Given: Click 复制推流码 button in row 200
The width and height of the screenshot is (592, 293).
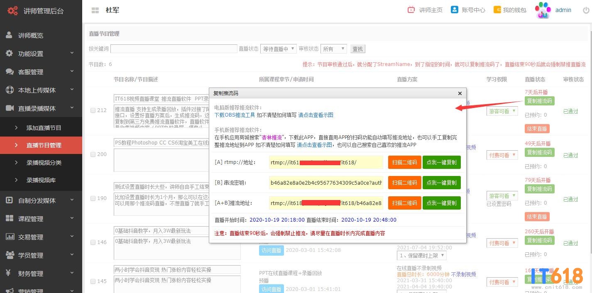Looking at the screenshot, I should [x=539, y=152].
